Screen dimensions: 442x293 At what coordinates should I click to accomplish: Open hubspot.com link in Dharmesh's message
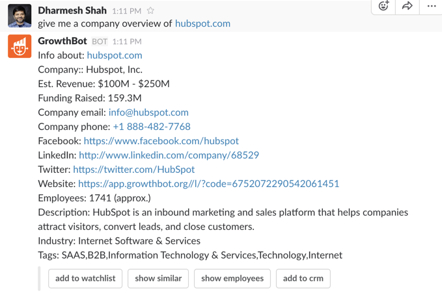pyautogui.click(x=202, y=23)
